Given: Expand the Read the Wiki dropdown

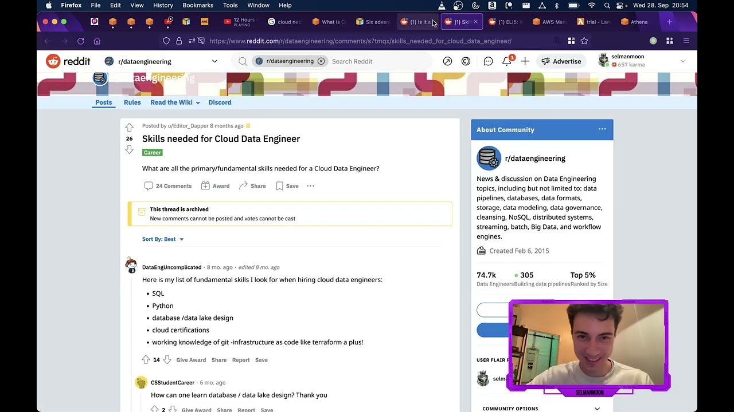Looking at the screenshot, I should 175,102.
